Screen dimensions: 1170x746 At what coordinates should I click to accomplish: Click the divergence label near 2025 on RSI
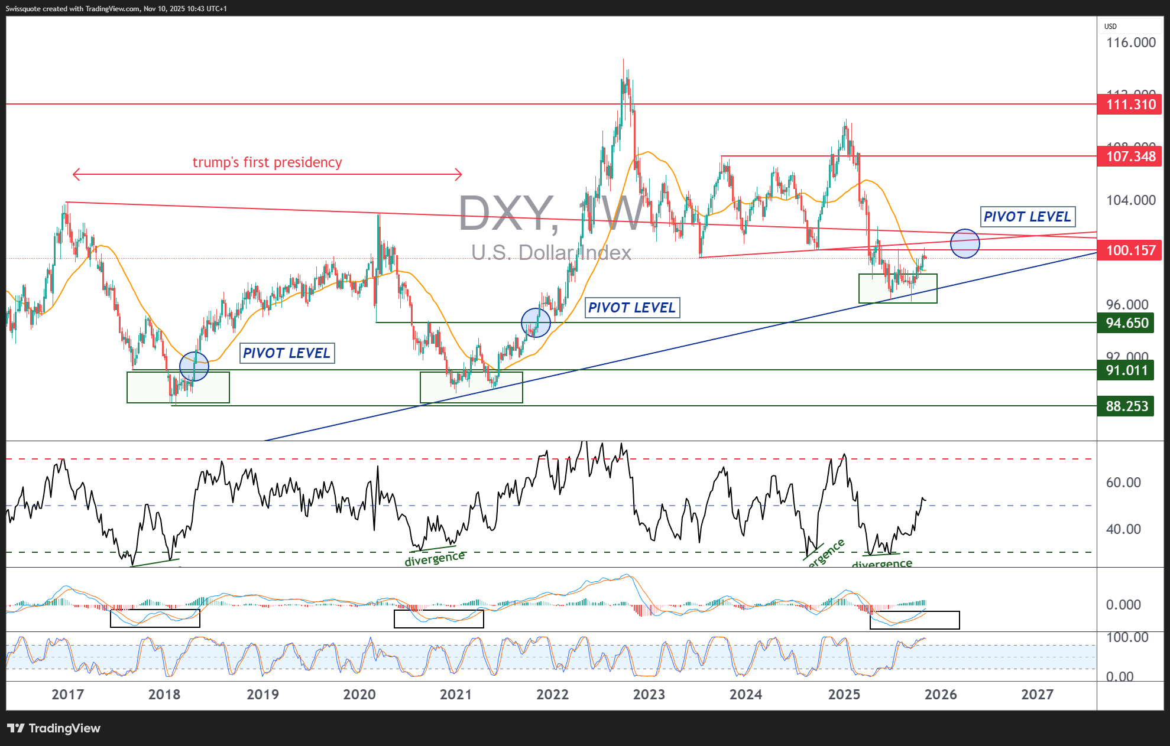[x=882, y=564]
